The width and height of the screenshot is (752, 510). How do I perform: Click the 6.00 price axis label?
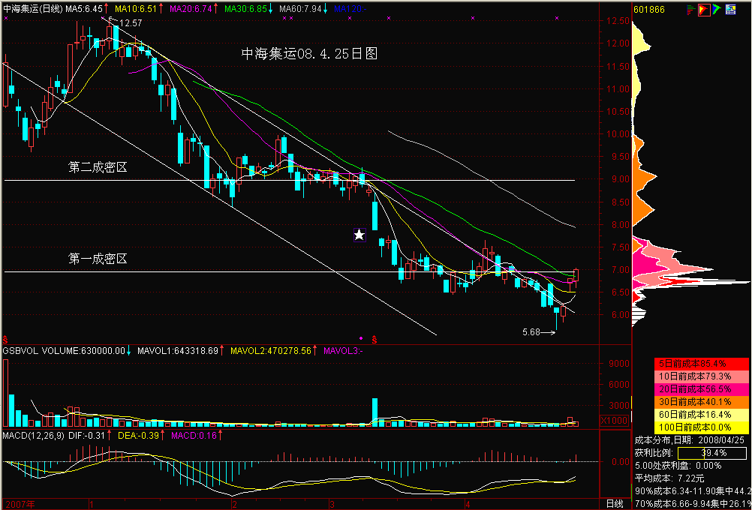coord(620,315)
